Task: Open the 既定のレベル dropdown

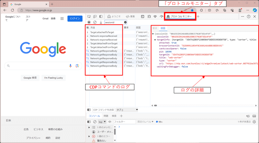Action: pos(145,122)
